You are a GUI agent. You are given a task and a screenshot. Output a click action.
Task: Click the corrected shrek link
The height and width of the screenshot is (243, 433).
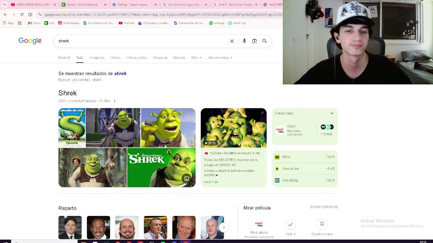click(120, 73)
